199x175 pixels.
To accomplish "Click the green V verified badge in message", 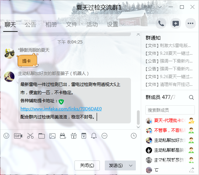I will pyautogui.click(x=61, y=102).
